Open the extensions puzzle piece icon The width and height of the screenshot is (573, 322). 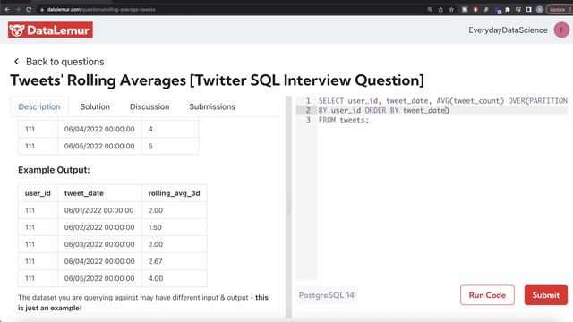pos(508,10)
